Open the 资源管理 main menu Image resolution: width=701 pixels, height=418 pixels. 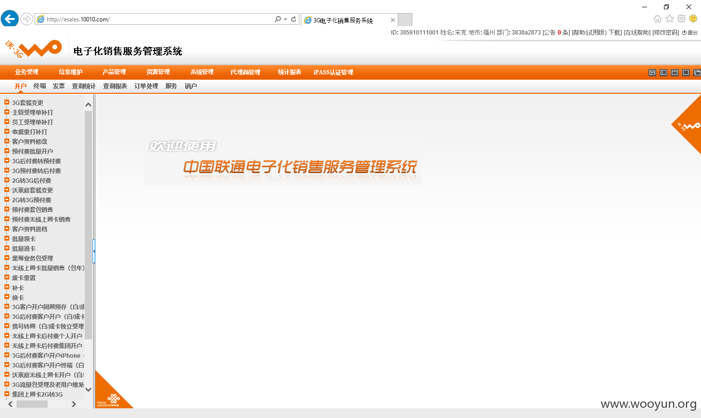tap(158, 72)
